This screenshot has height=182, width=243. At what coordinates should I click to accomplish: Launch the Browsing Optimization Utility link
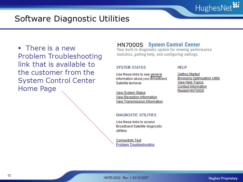pos(199,78)
